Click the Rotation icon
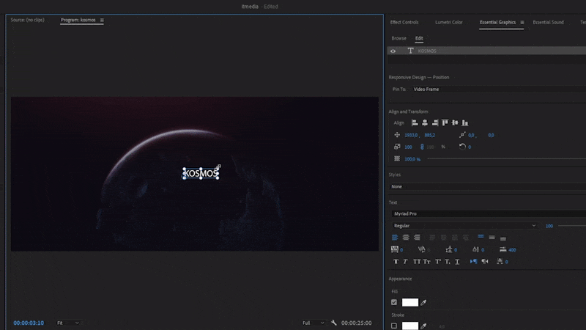Image resolution: width=586 pixels, height=330 pixels. 462,147
